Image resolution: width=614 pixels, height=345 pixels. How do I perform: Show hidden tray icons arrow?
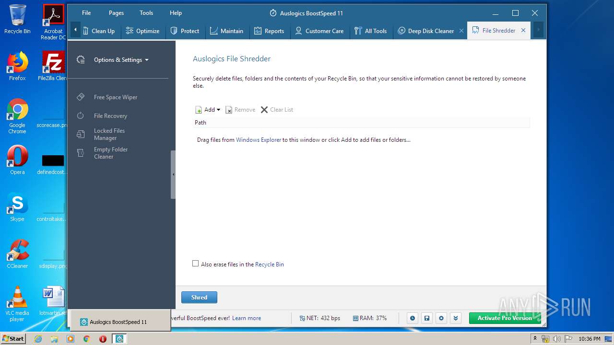pyautogui.click(x=535, y=339)
